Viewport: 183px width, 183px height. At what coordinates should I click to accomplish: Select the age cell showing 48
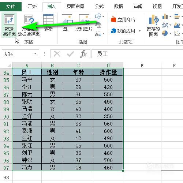[78, 167]
